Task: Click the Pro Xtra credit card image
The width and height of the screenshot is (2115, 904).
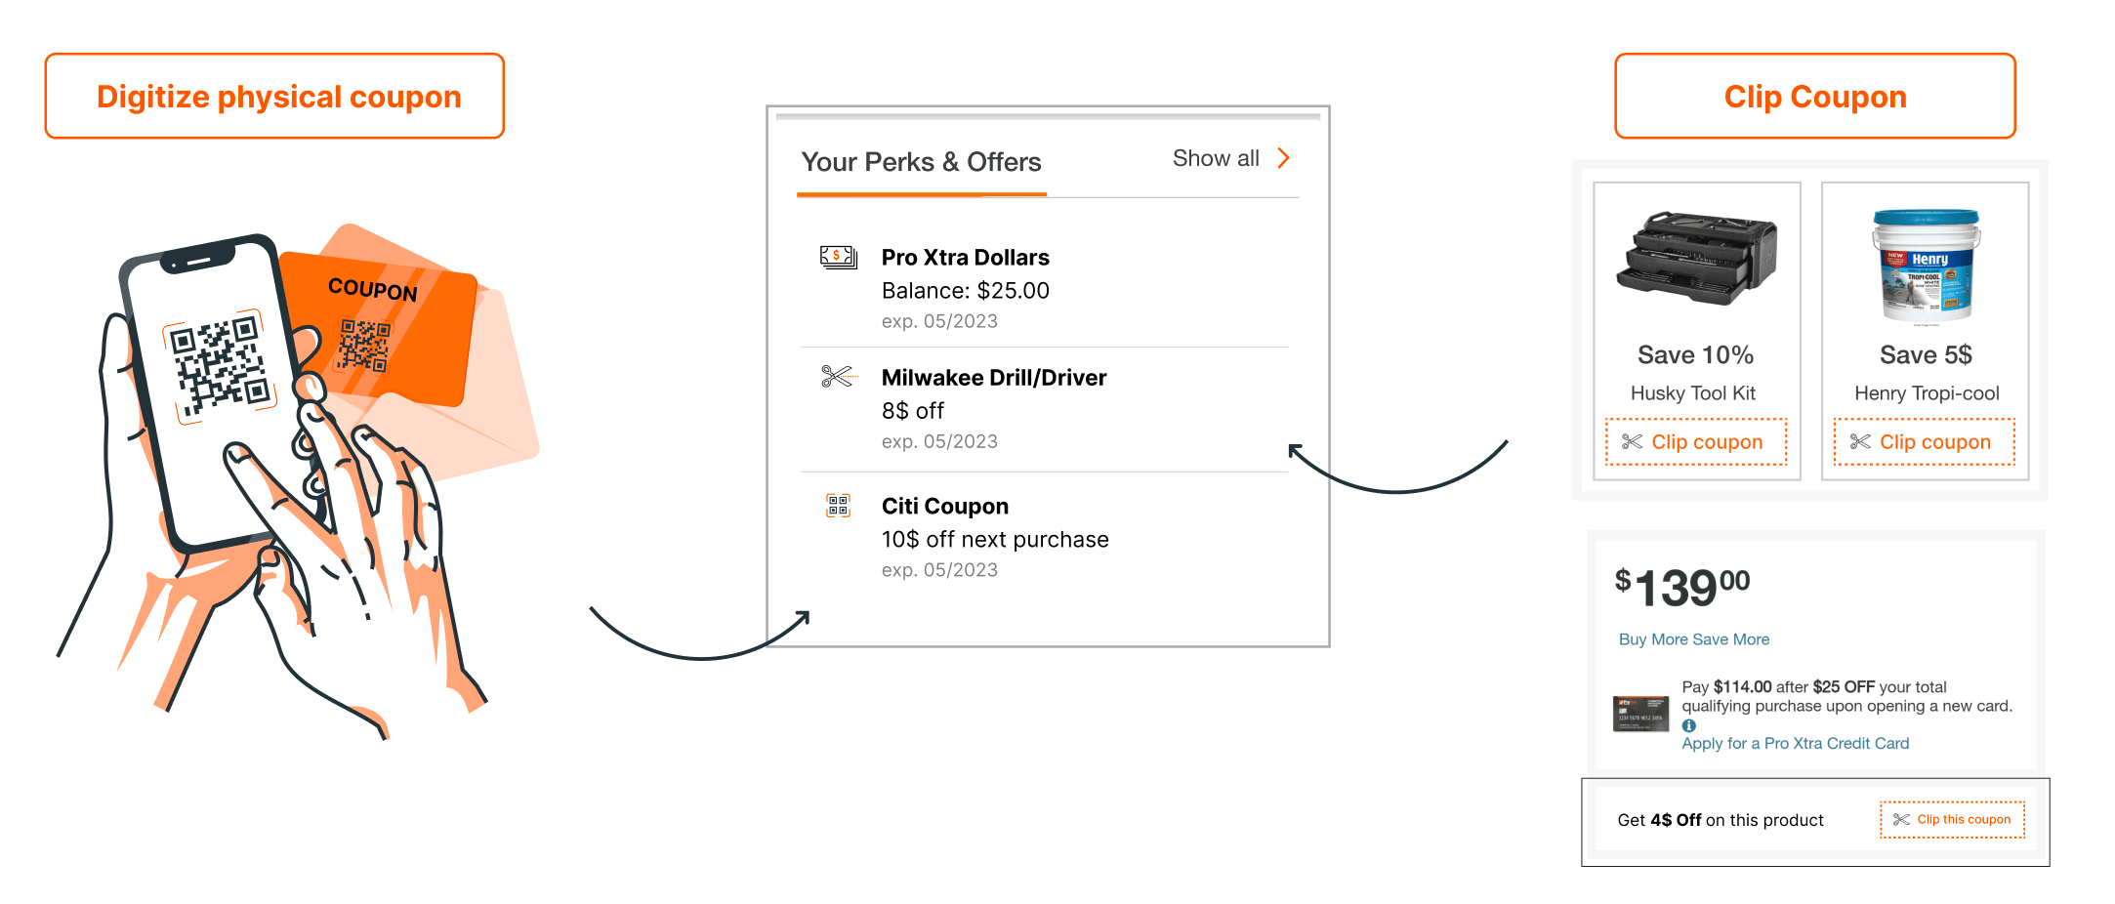Action: click(x=1640, y=715)
